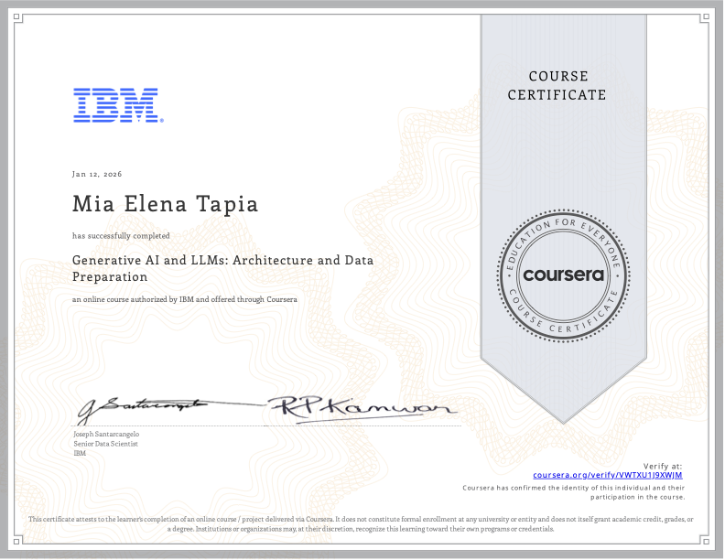Click the Coursera circular seal badge
725x560 pixels.
tap(563, 275)
